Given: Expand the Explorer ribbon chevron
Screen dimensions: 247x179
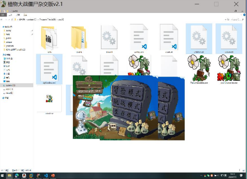Looking at the screenshot, I should tap(242, 15).
